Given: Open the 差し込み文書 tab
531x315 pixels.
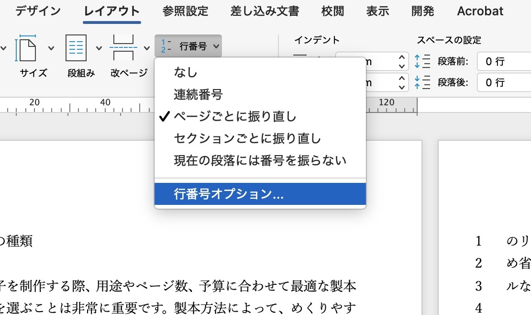Looking at the screenshot, I should [265, 11].
